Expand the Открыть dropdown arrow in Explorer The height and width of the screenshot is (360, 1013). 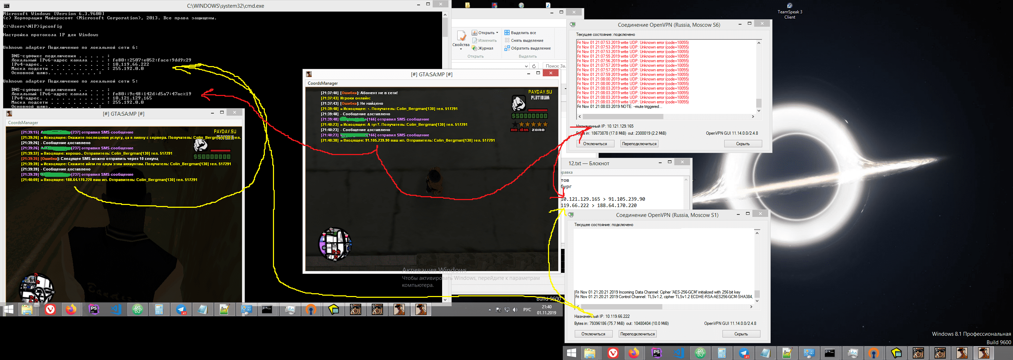(497, 33)
